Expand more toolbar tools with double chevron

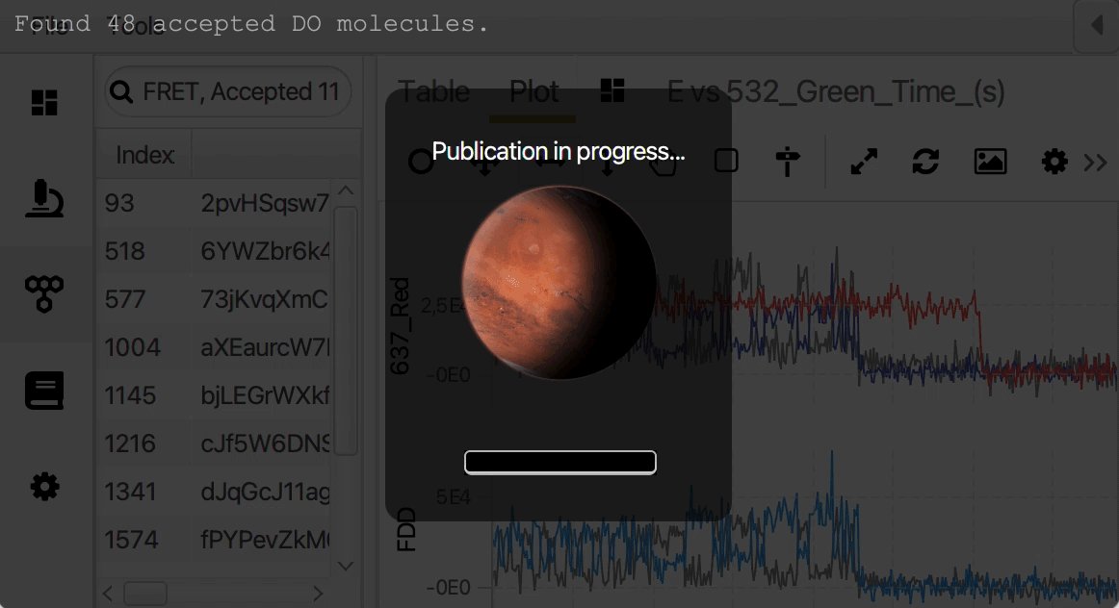click(x=1096, y=163)
